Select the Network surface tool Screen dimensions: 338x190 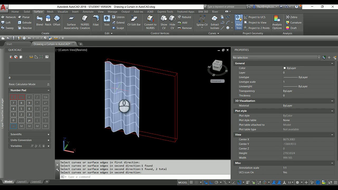8,17
